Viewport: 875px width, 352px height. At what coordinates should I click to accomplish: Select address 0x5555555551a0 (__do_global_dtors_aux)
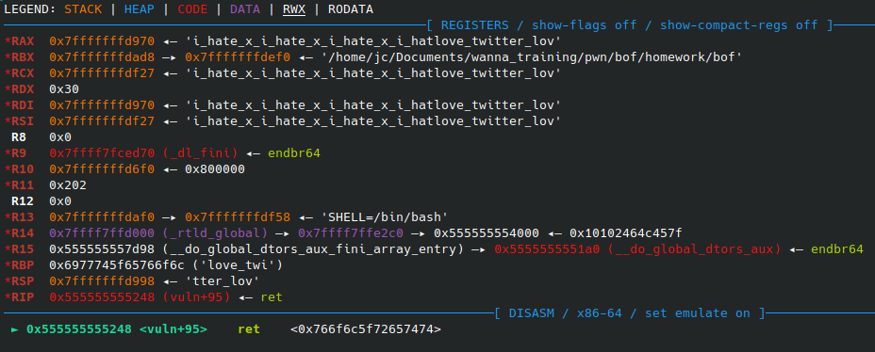(637, 248)
